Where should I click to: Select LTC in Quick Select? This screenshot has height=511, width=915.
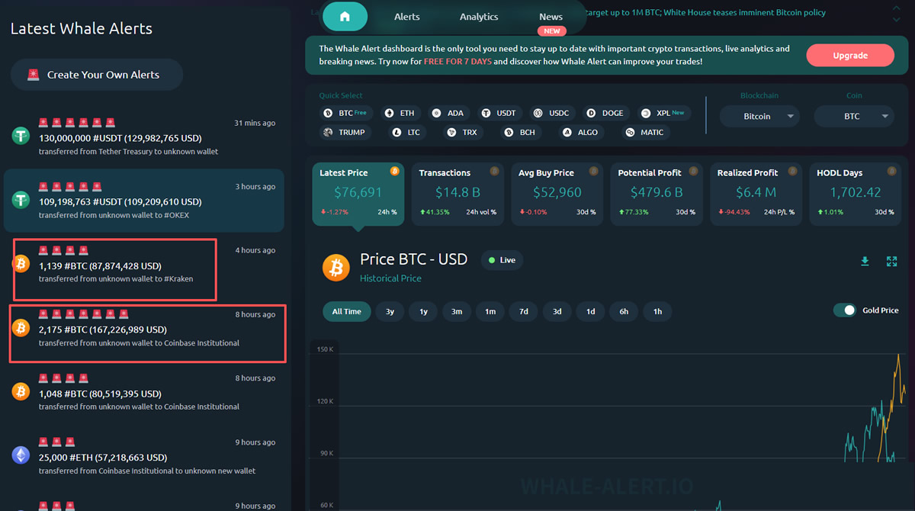pos(406,132)
